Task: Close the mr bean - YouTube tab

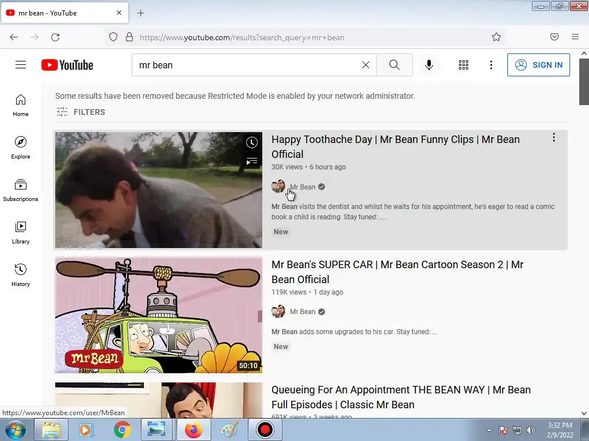Action: click(119, 13)
